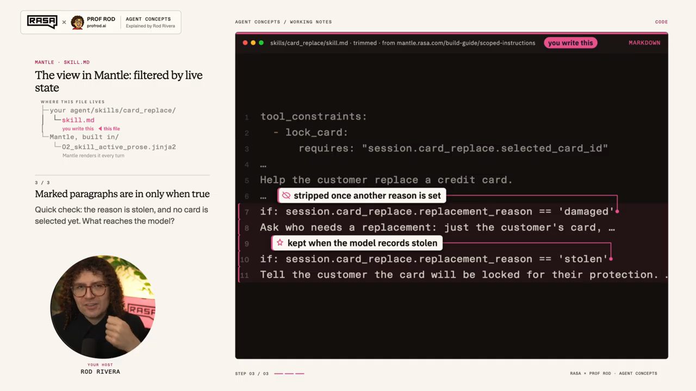Click the red dot in the code window
This screenshot has height=391, width=696.
click(x=245, y=43)
